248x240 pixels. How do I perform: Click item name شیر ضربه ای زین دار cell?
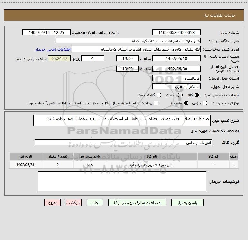pos(151,165)
